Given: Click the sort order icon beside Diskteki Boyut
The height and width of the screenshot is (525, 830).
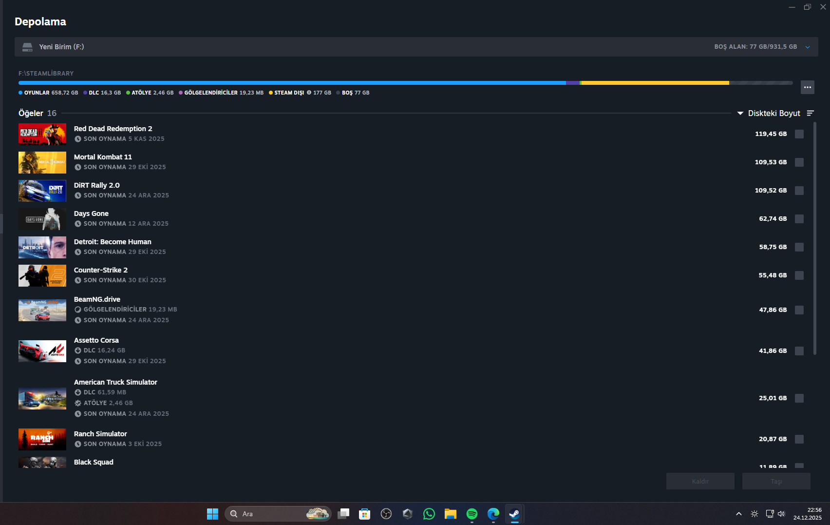Looking at the screenshot, I should (811, 113).
